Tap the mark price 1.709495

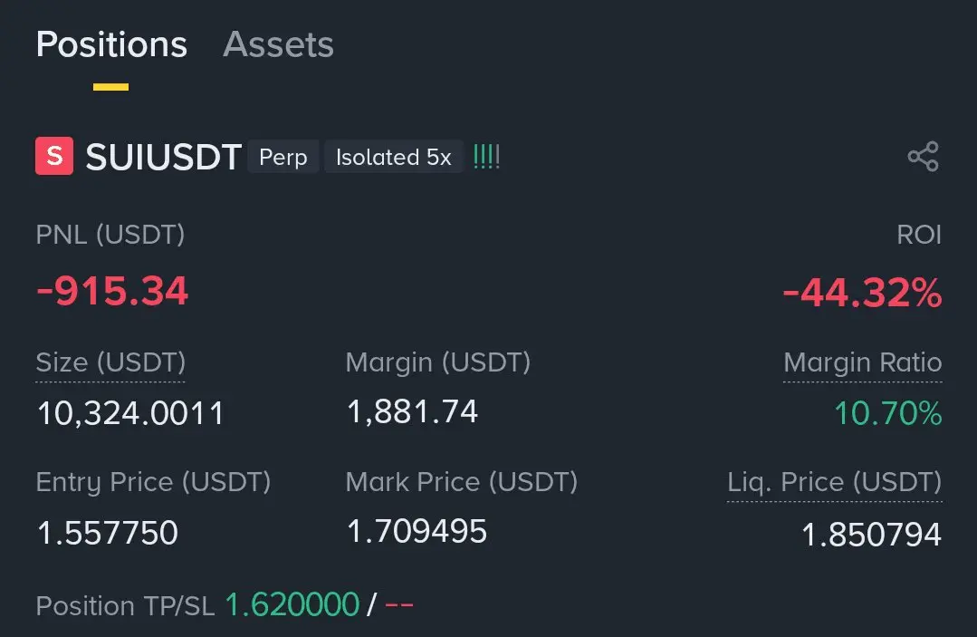pyautogui.click(x=417, y=530)
